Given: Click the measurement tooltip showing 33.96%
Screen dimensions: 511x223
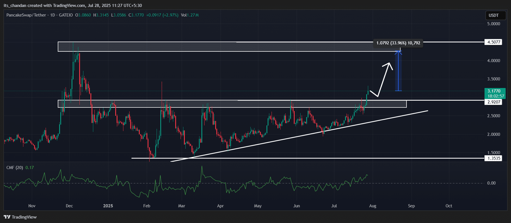Looking at the screenshot, I should [x=398, y=43].
